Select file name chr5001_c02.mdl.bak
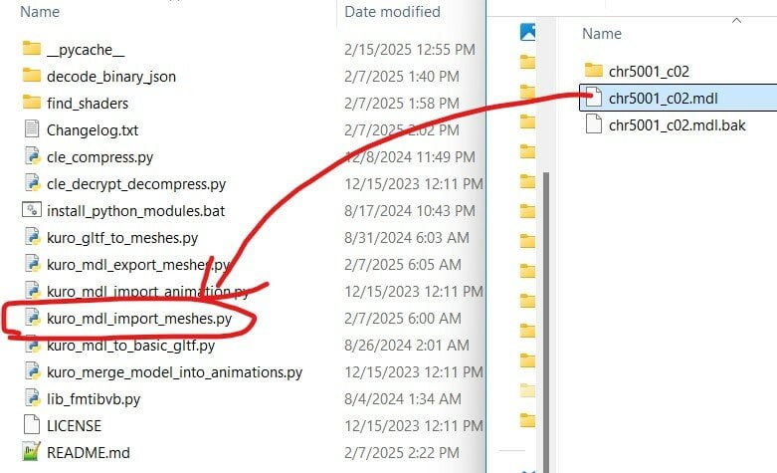 (x=677, y=124)
